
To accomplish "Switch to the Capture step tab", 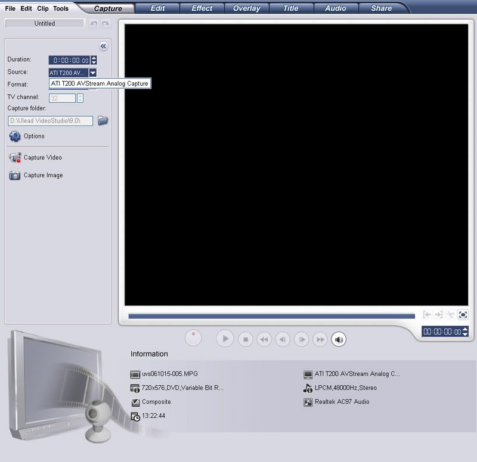I will [108, 8].
